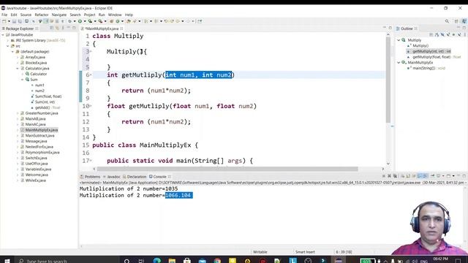Image resolution: width=468 pixels, height=263 pixels.
Task: Open the Search magnifier in the top-right toolbar
Action: click(447, 21)
